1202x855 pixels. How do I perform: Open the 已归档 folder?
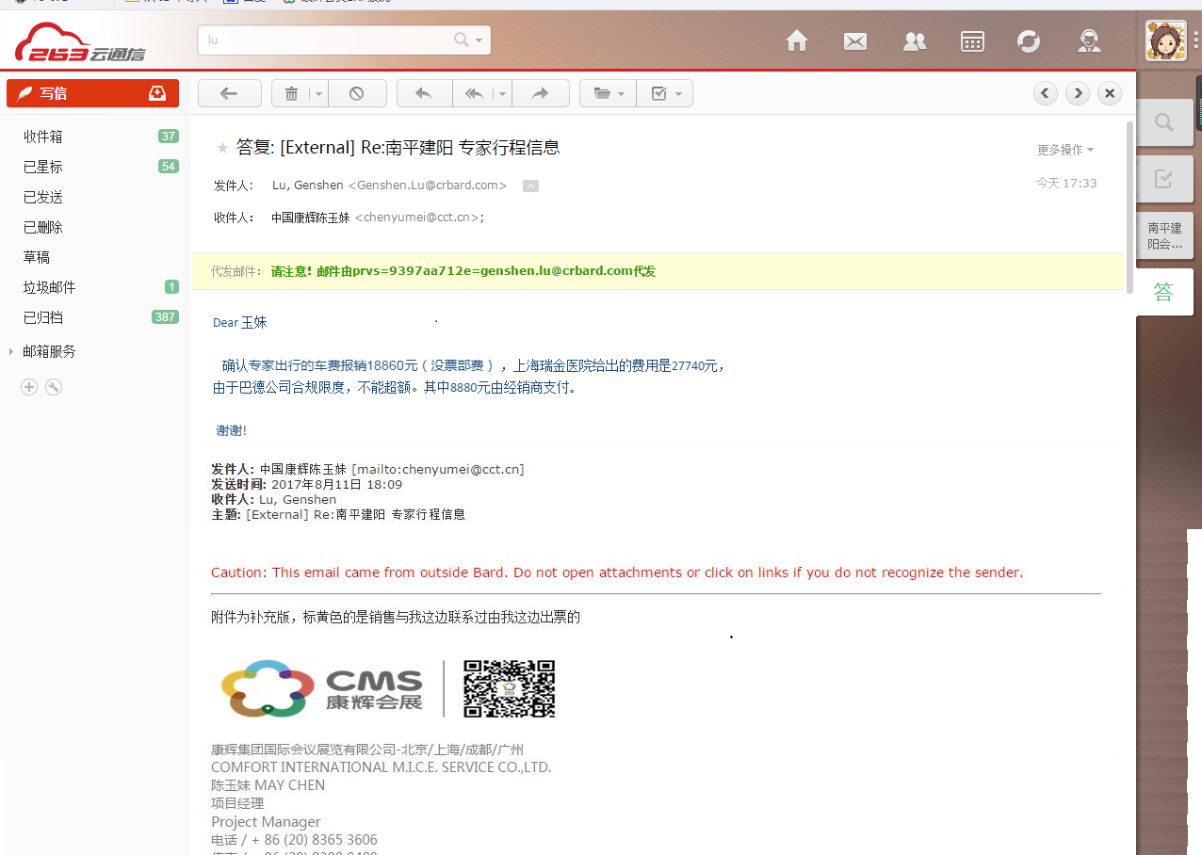point(43,317)
